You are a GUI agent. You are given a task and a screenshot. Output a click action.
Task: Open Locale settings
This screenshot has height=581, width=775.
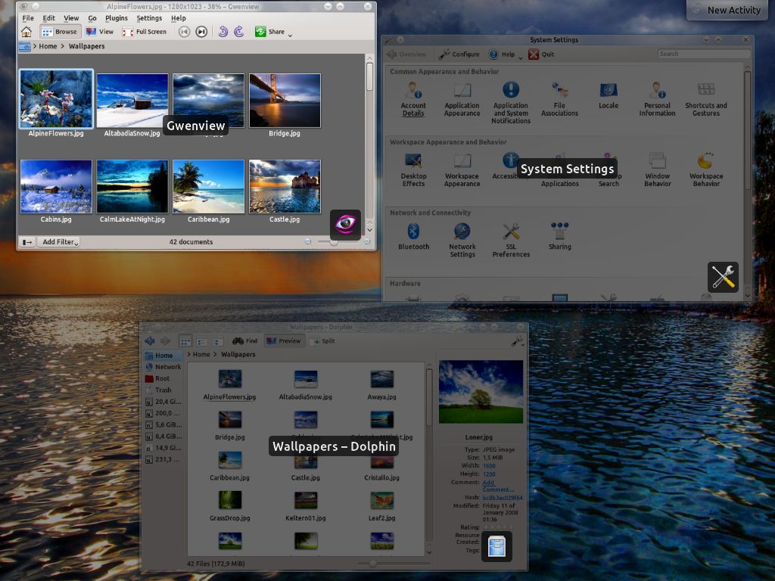[608, 95]
